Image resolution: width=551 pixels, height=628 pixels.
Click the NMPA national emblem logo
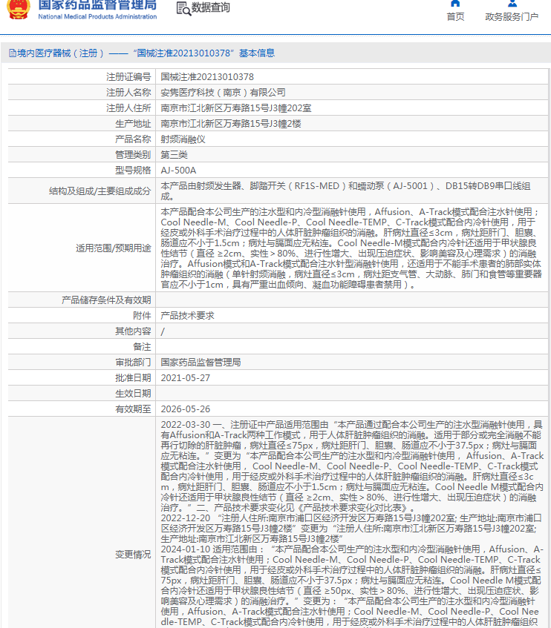[x=18, y=9]
